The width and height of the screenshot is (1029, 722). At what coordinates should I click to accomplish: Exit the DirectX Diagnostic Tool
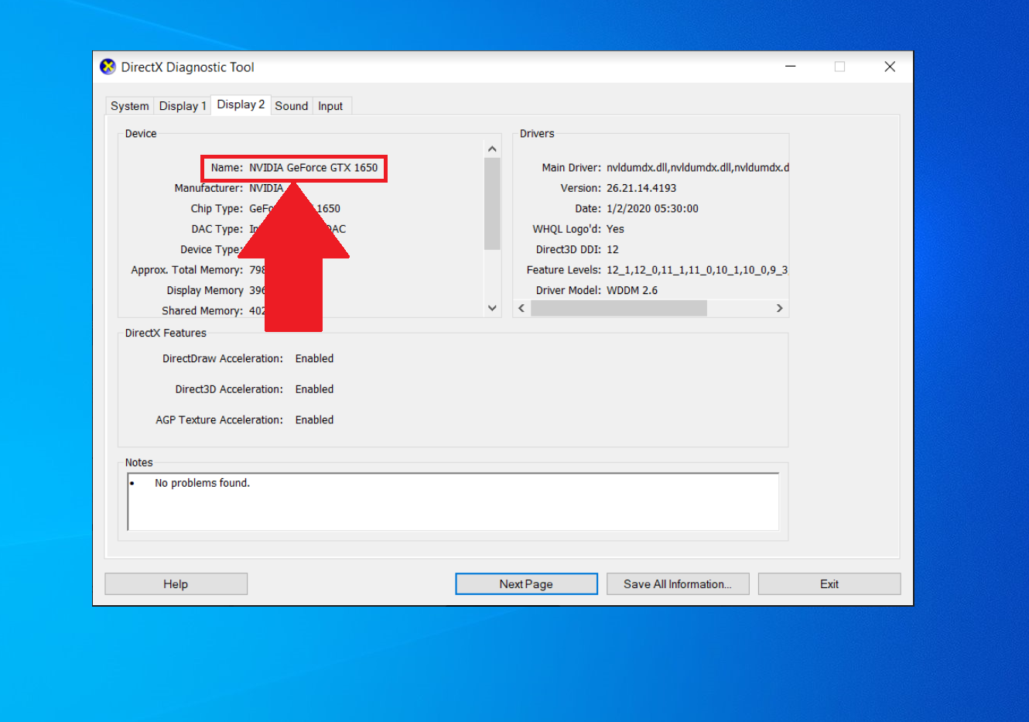tap(829, 583)
